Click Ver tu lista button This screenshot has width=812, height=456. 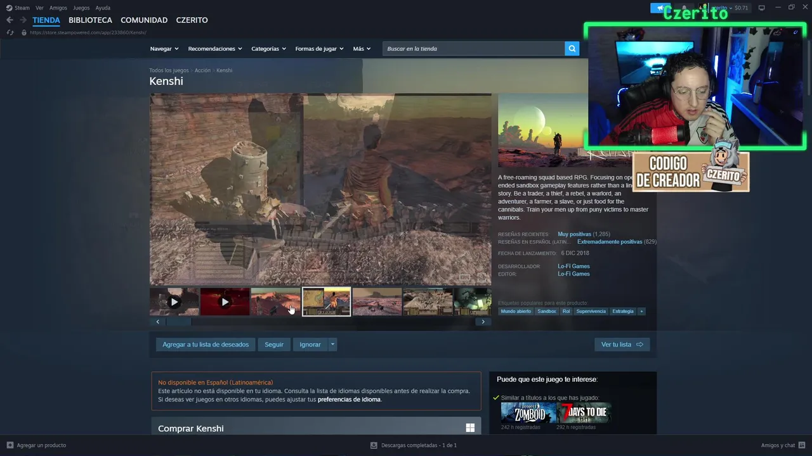622,345
